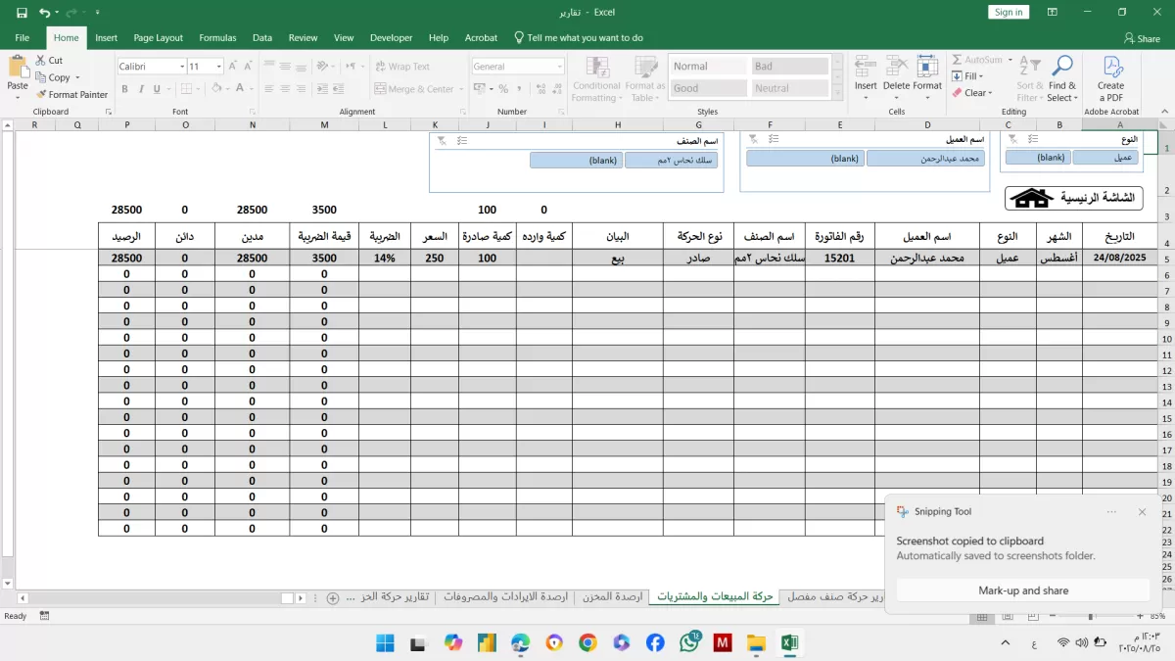Expand the font size dropdown
Screen dimensions: 1175x661
coord(218,67)
